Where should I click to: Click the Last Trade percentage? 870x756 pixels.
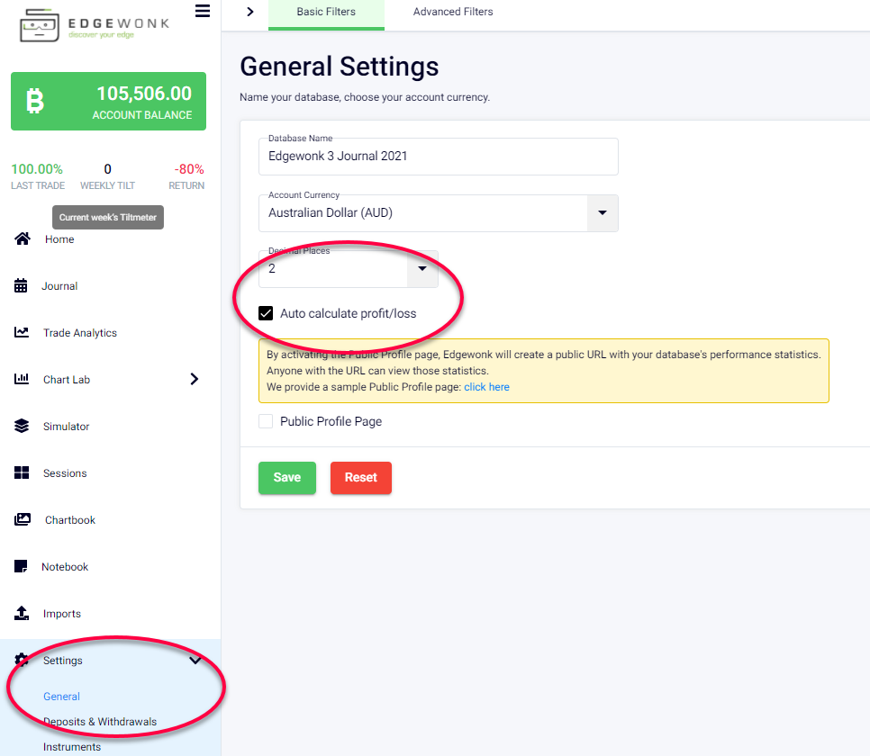click(x=37, y=169)
